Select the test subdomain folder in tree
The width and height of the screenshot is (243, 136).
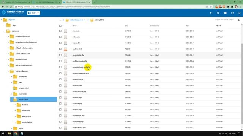click(x=24, y=65)
